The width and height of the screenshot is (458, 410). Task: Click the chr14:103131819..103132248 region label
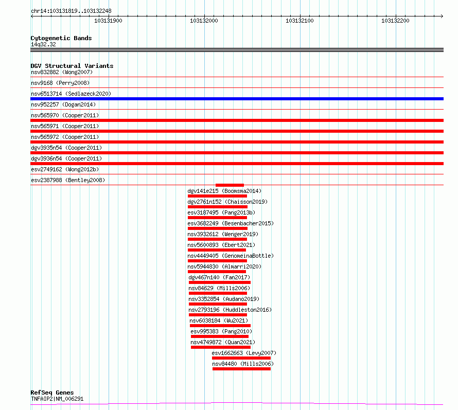click(x=71, y=11)
